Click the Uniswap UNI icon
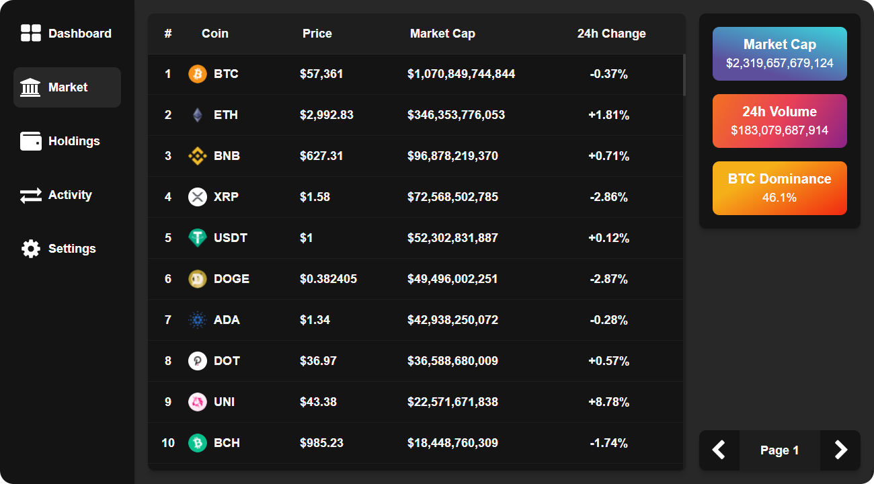Image resolution: width=874 pixels, height=484 pixels. [198, 402]
